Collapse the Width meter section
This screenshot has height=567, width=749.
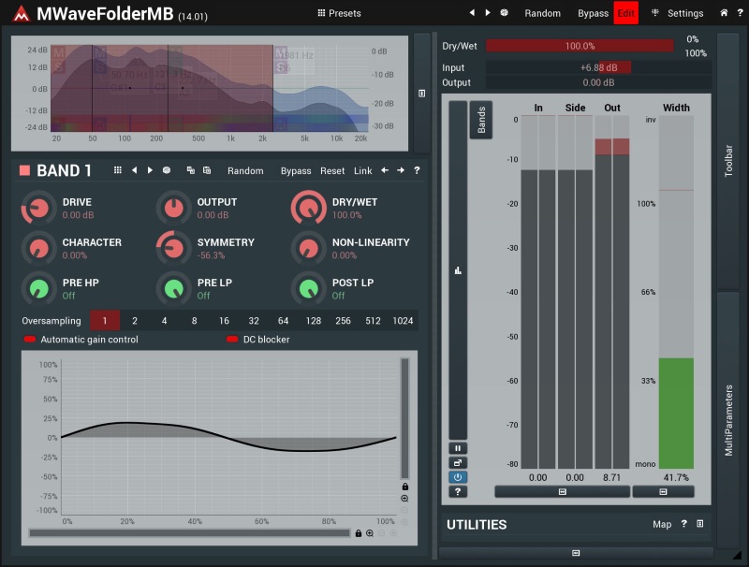tap(663, 491)
